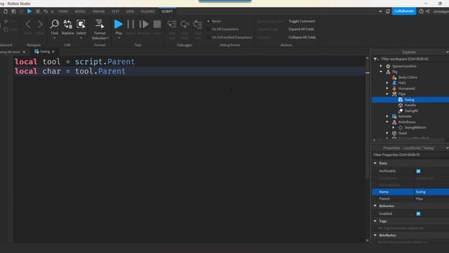The height and width of the screenshot is (253, 449).
Task: Switch to the AVATAR ribbon tab
Action: (x=98, y=11)
